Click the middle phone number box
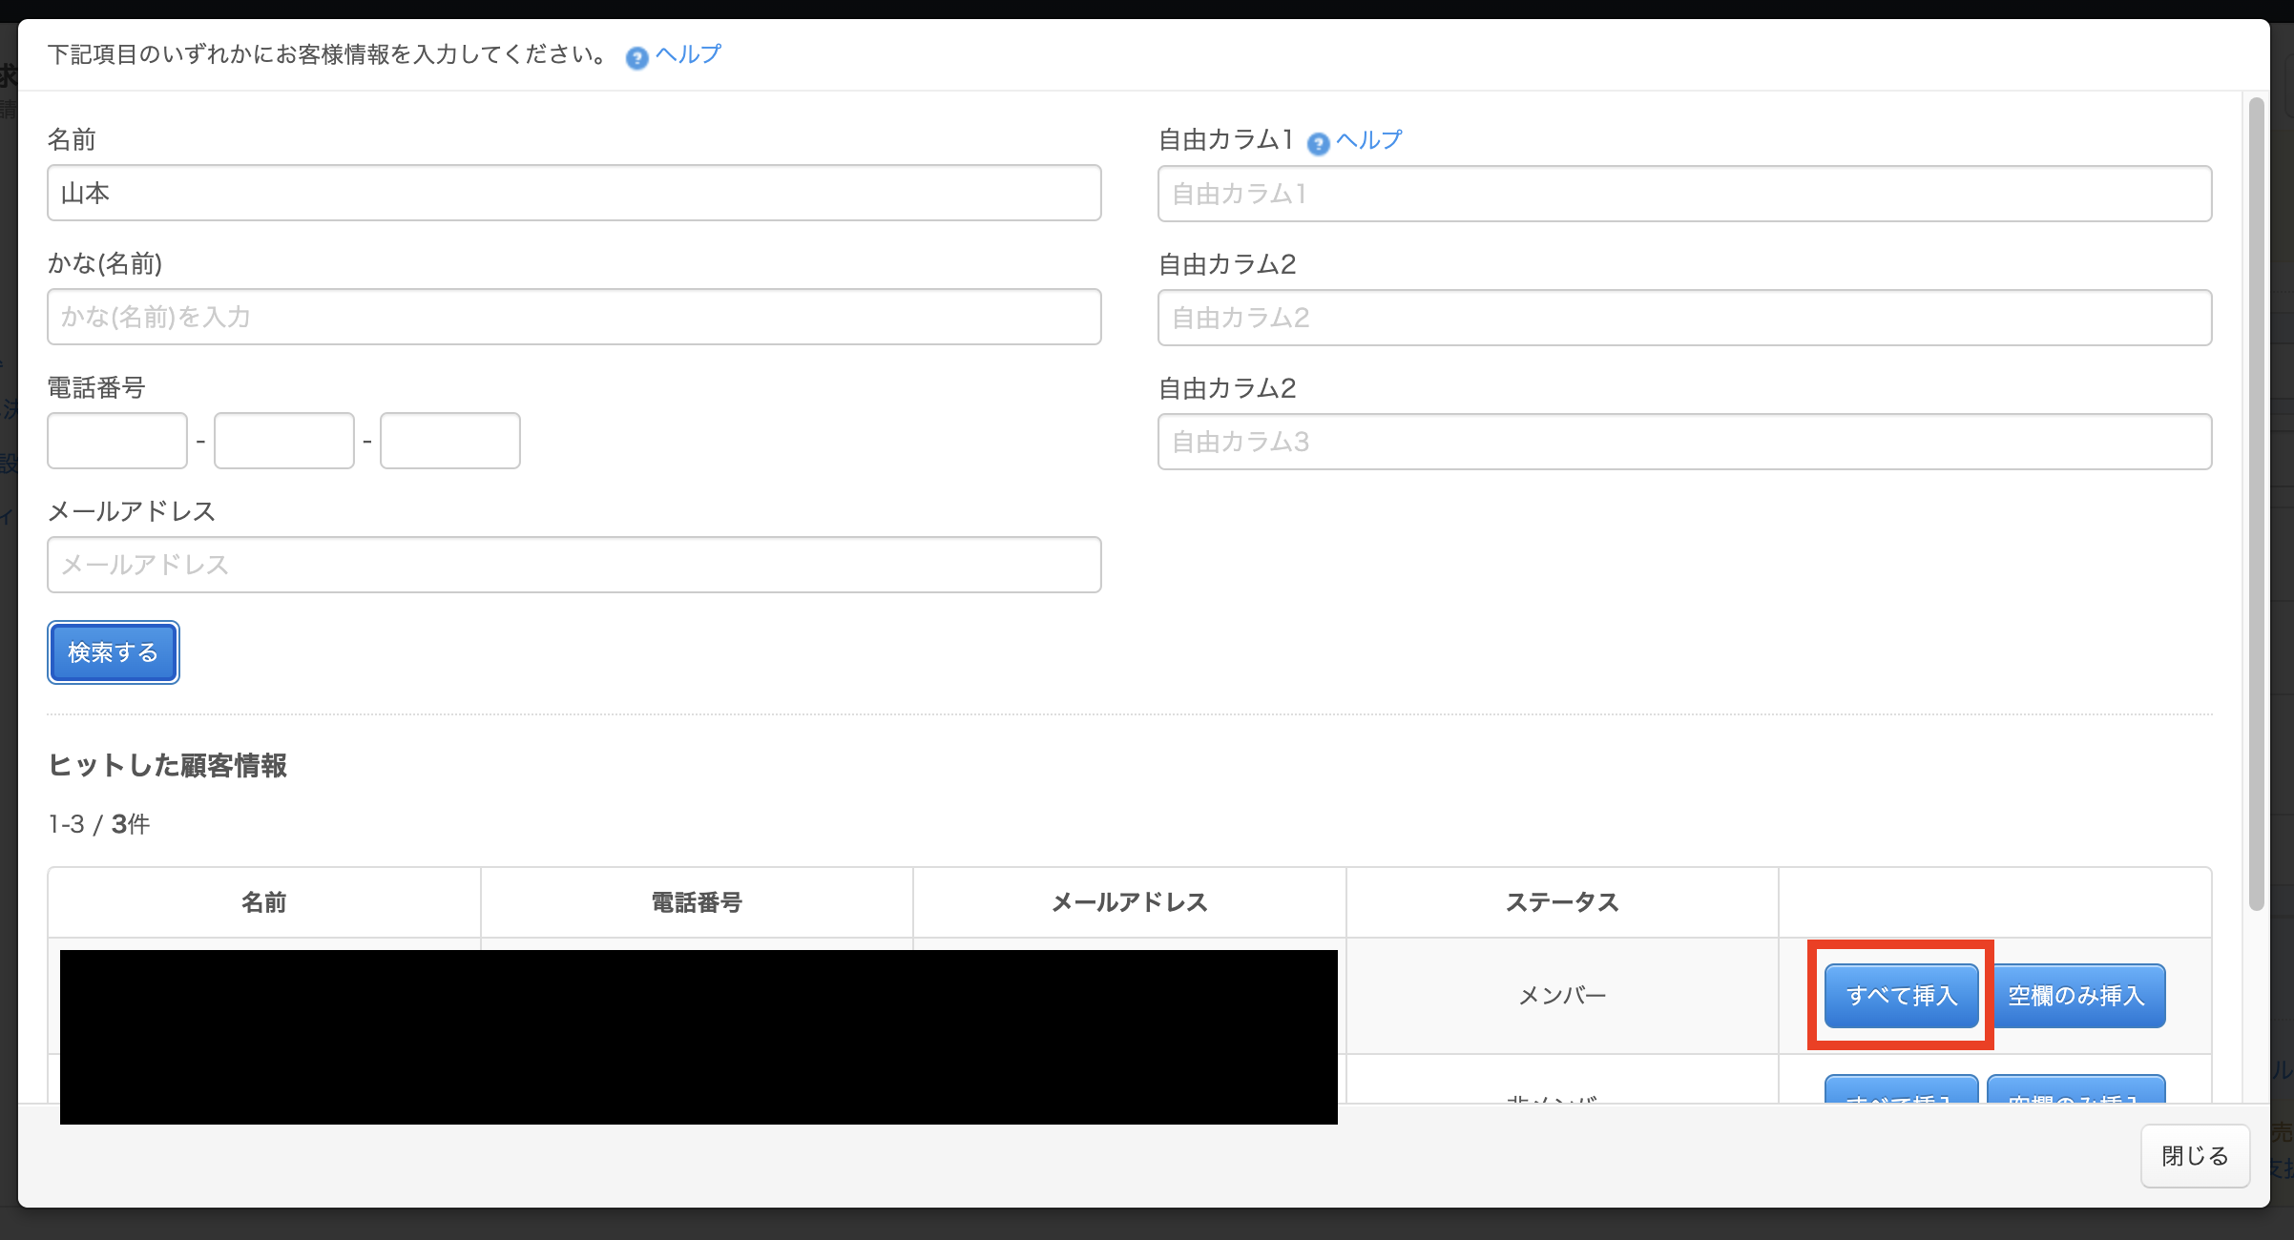This screenshot has height=1240, width=2294. 284,441
